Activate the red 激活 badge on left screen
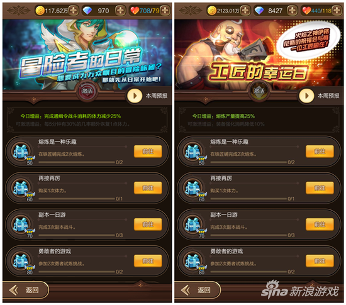 point(87,91)
